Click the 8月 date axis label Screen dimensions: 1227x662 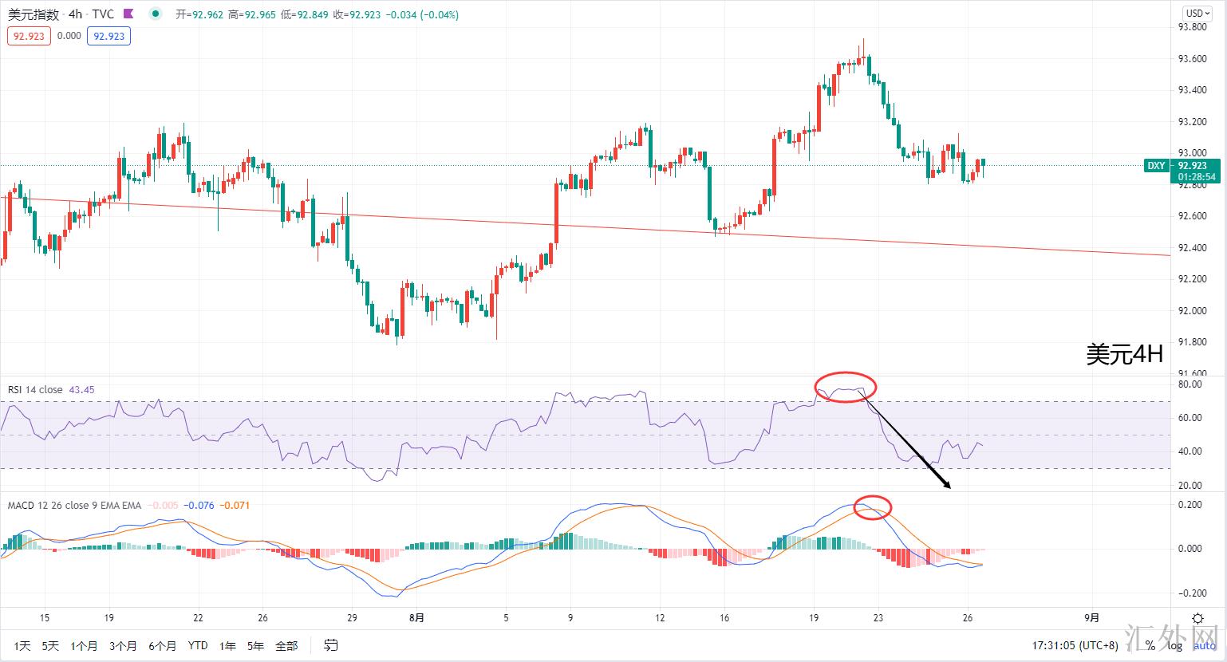tap(416, 617)
